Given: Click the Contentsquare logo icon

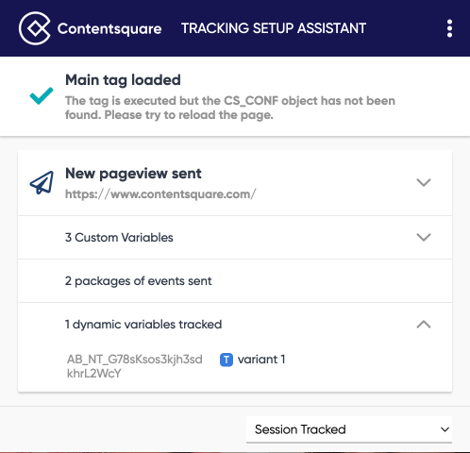Looking at the screenshot, I should click(x=35, y=28).
